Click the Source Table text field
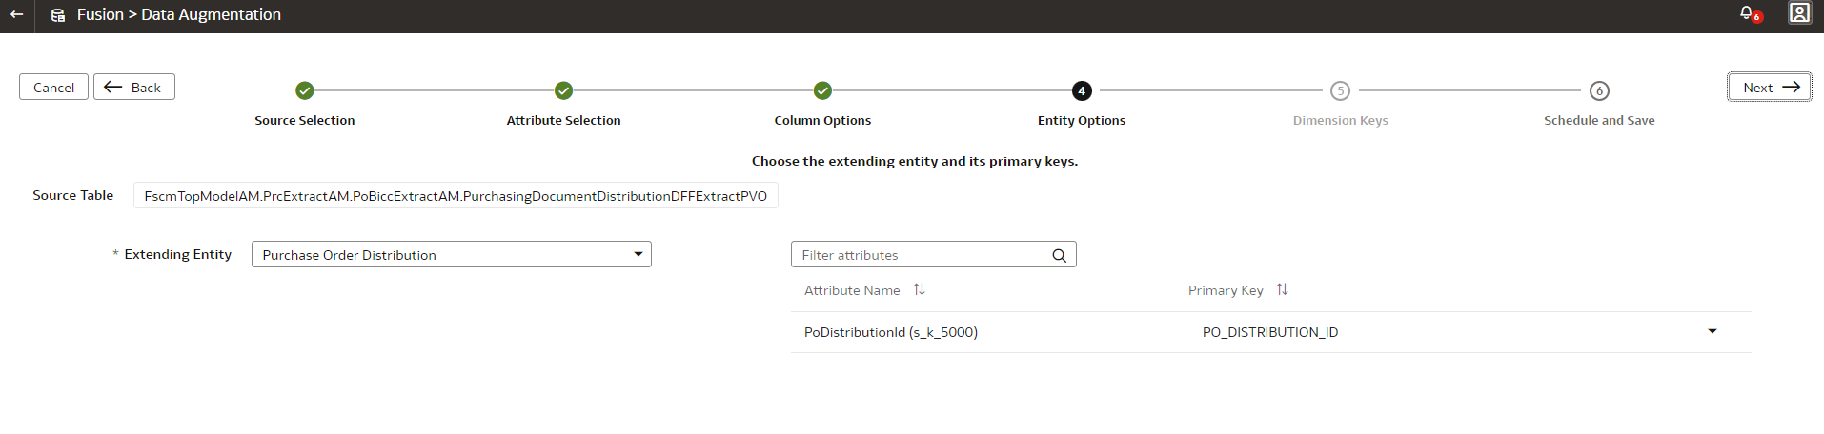The width and height of the screenshot is (1824, 434). 456,195
